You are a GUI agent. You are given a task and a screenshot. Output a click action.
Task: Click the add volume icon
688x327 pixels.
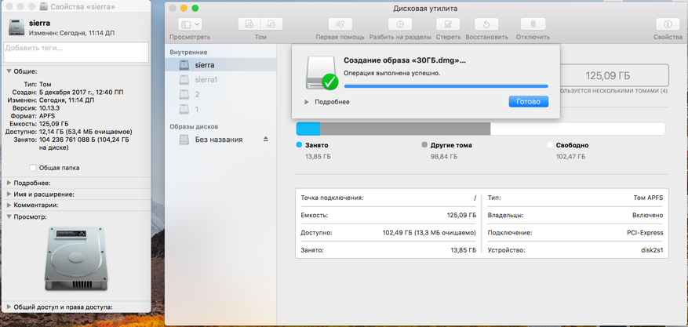pos(249,24)
